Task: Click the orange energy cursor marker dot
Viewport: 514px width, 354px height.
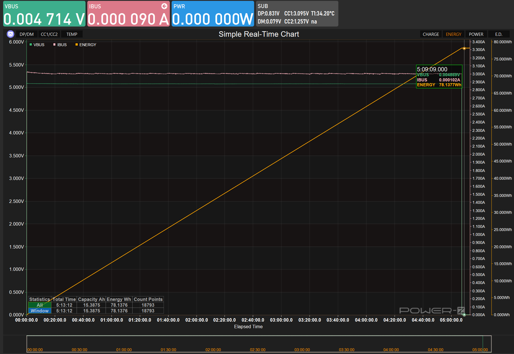Action: [x=464, y=48]
